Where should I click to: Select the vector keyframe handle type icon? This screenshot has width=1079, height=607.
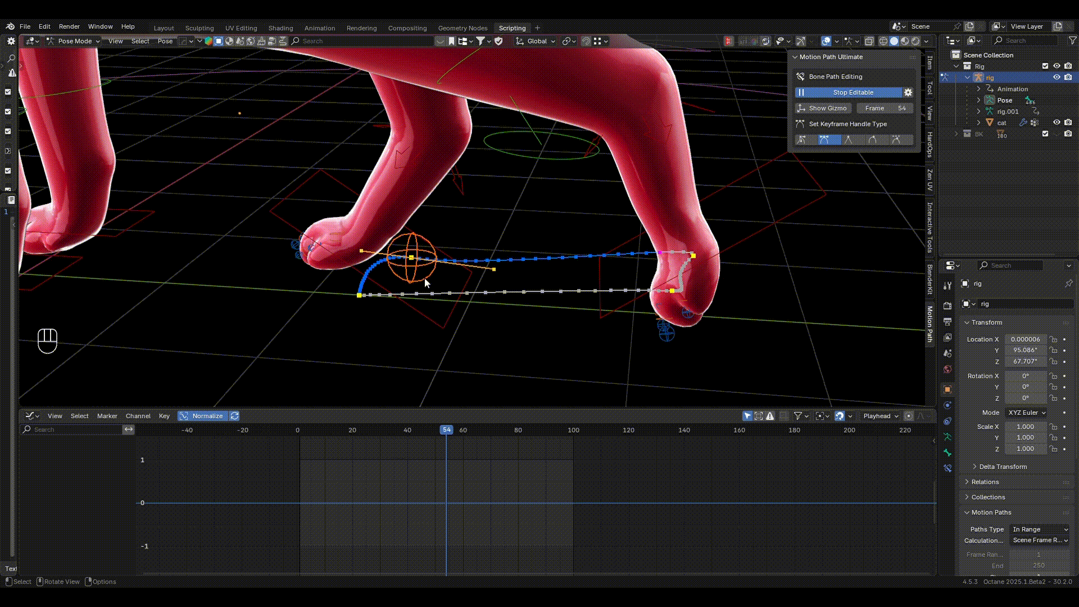coord(849,140)
